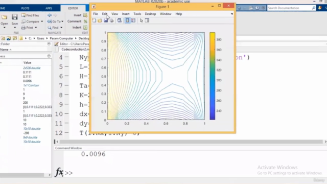The height and width of the screenshot is (184, 327).
Task: Expand the Find dropdown arrow
Action: click(61, 28)
